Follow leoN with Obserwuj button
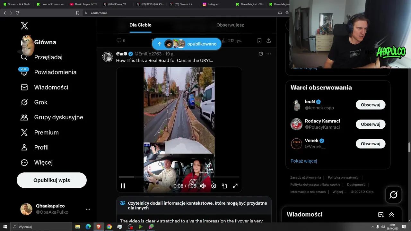 tap(371, 105)
